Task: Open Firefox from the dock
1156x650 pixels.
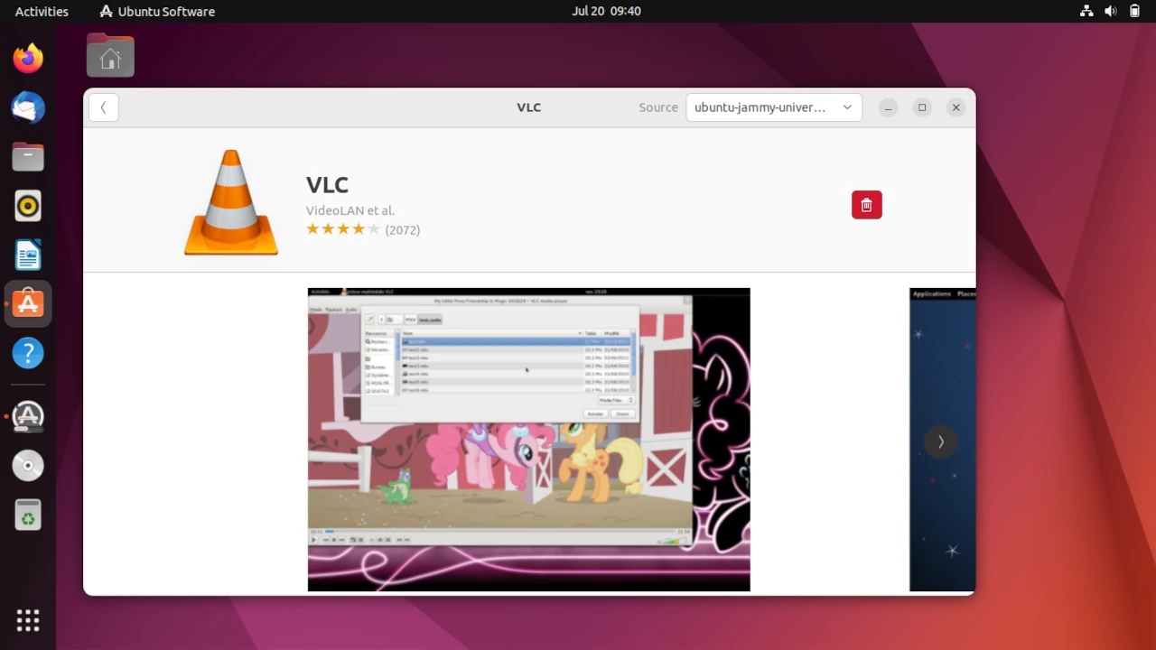Action: 28,59
